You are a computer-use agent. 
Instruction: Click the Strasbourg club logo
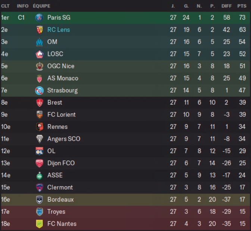[x=39, y=90]
